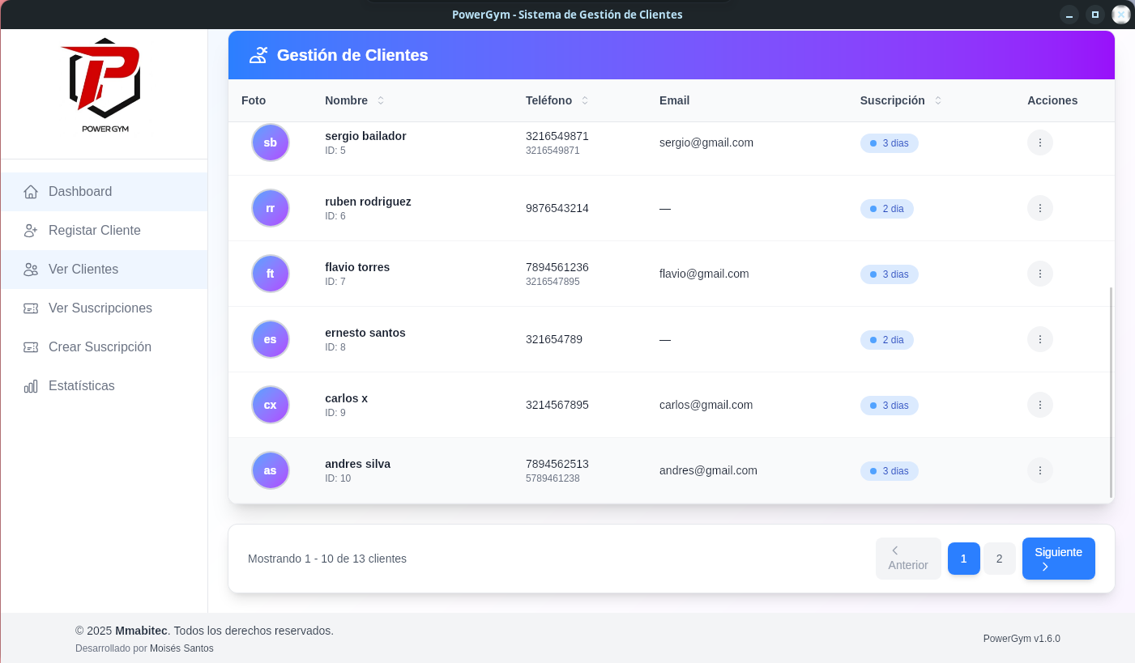This screenshot has height=663, width=1135.
Task: Minimize the PowerGym window
Action: [1069, 15]
